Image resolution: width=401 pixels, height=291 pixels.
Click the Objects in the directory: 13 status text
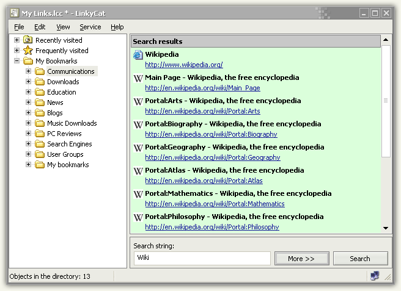50,276
